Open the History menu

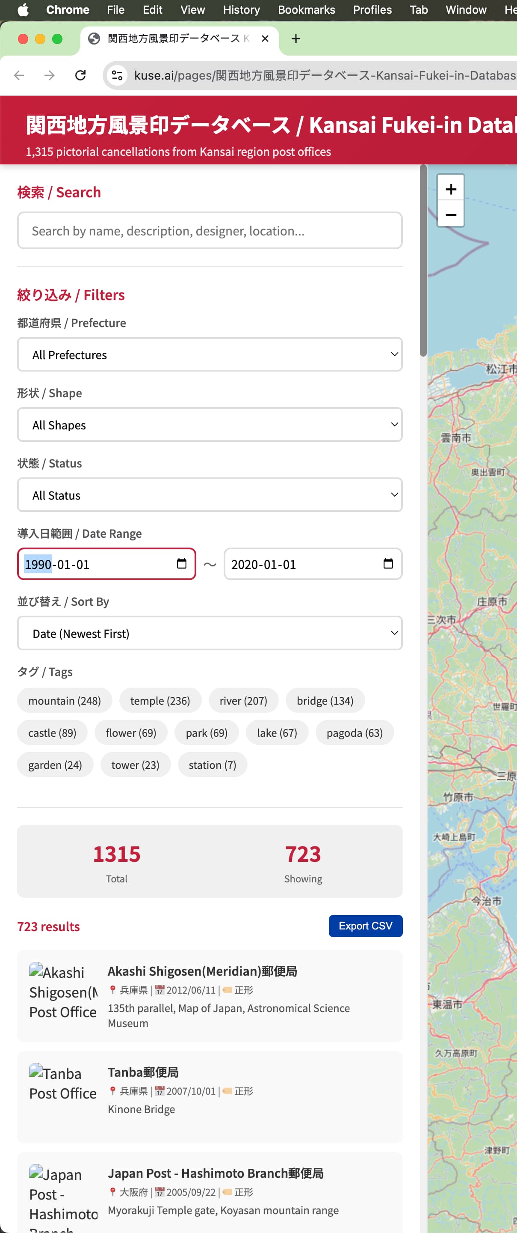[241, 9]
